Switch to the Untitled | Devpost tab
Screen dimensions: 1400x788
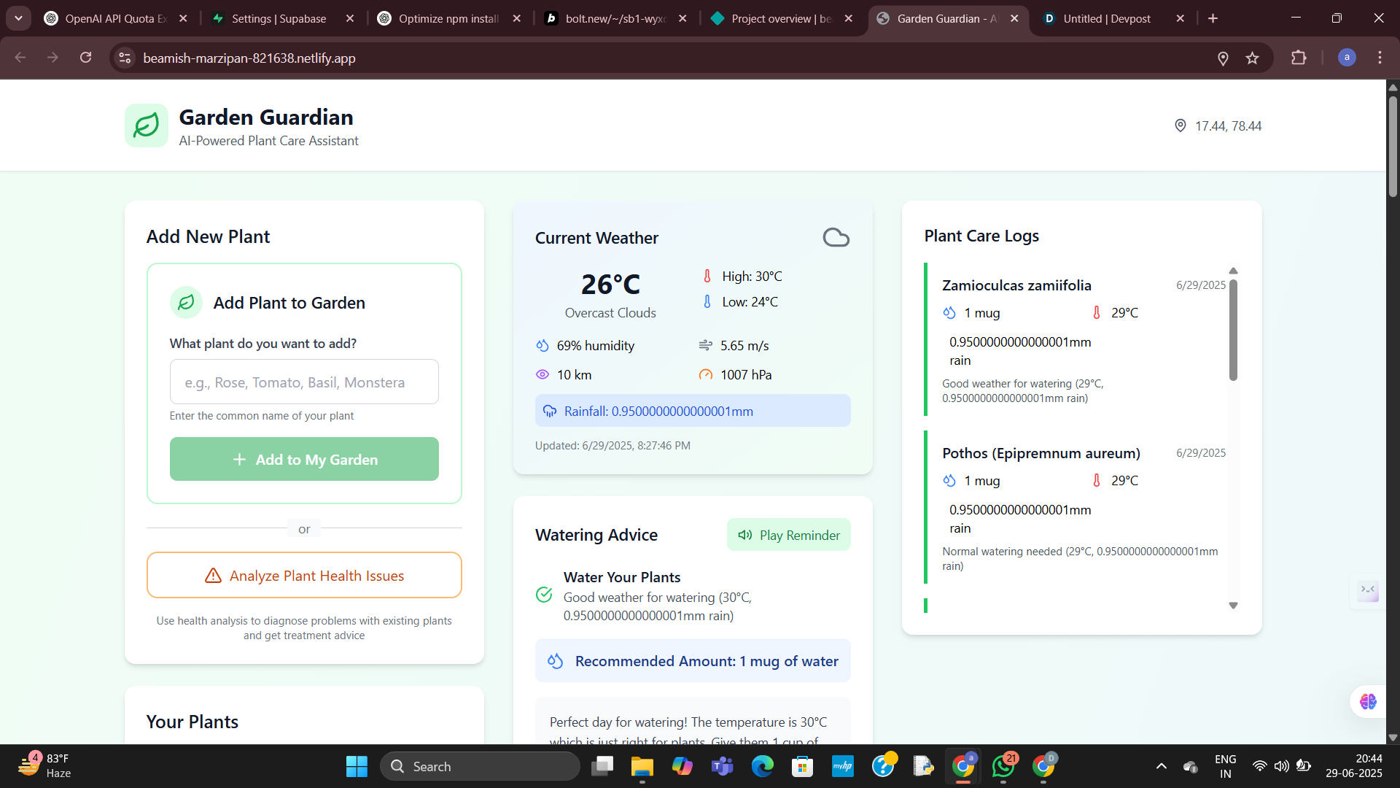tap(1106, 18)
